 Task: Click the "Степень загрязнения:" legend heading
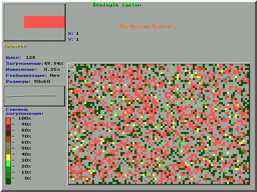(x=25, y=111)
